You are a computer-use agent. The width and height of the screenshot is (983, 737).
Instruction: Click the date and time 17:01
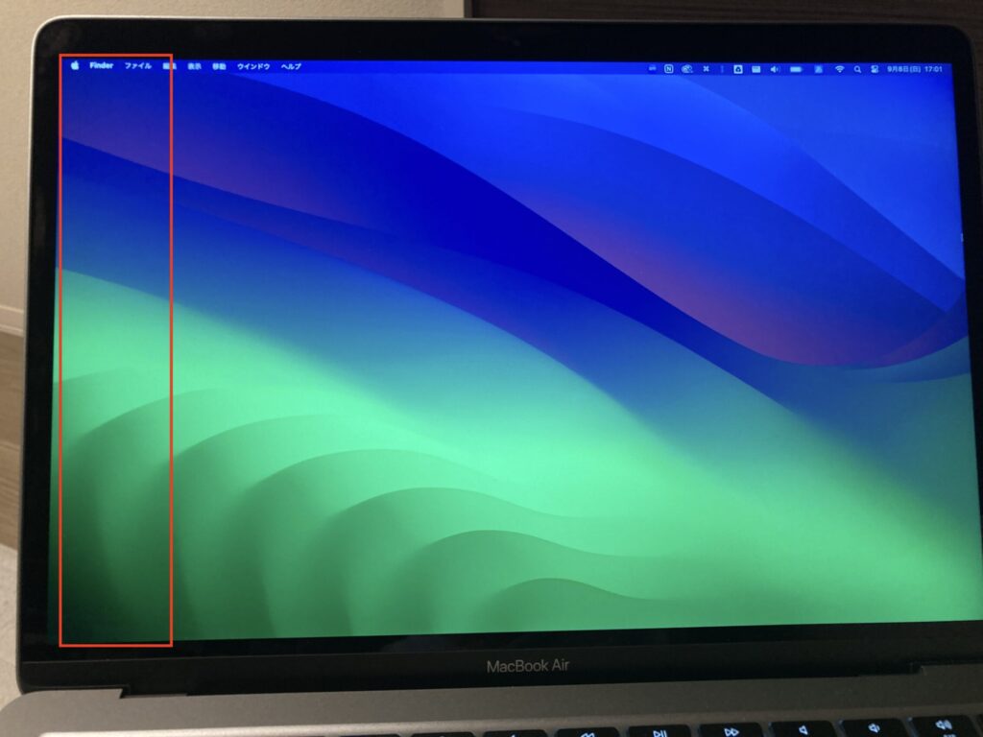click(914, 69)
